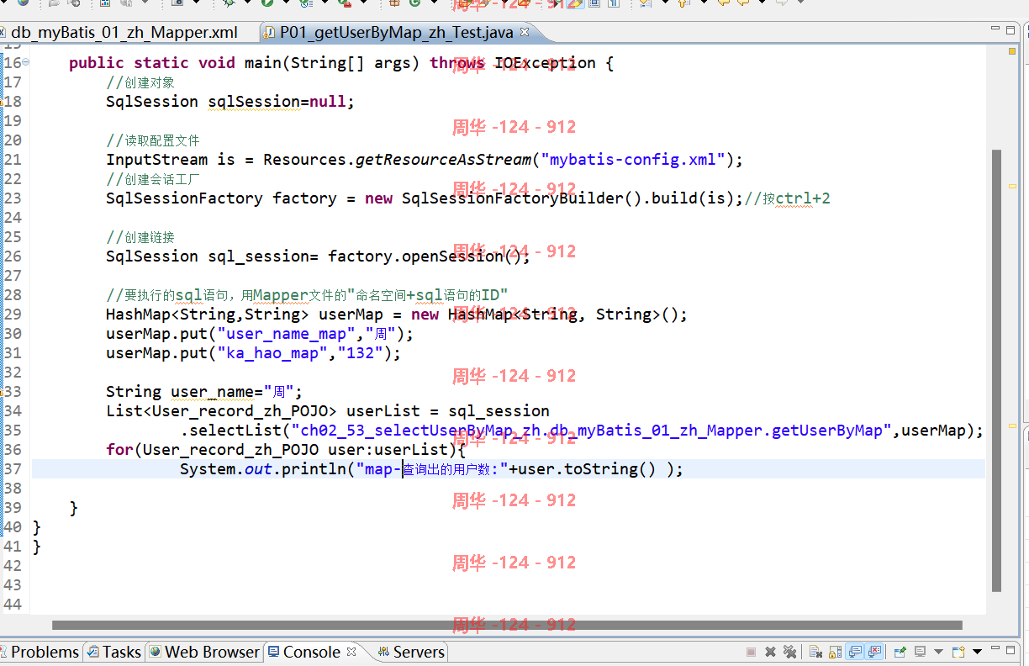Screen dimensions: 1029x666
Task: Click the warning marker on line 33
Action: [x=2, y=392]
